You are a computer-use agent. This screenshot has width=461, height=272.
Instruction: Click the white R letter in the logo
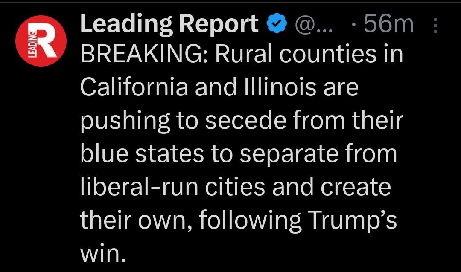46,41
